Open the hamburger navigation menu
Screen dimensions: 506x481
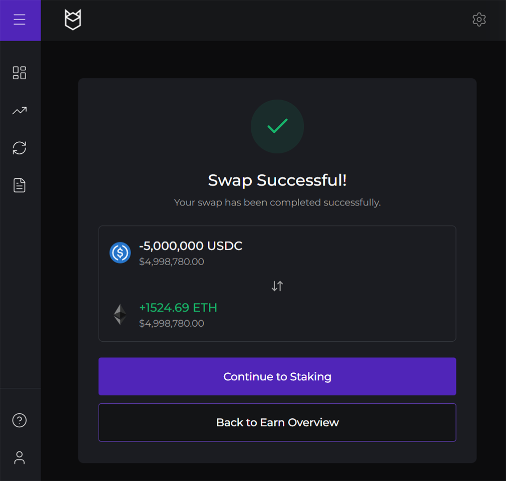coord(20,20)
